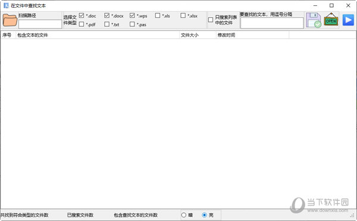Enable the *.xlsx file type checkbox
357x221 pixels.
click(x=183, y=15)
